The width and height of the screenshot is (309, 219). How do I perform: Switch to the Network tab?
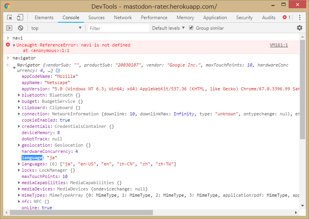tap(123, 18)
